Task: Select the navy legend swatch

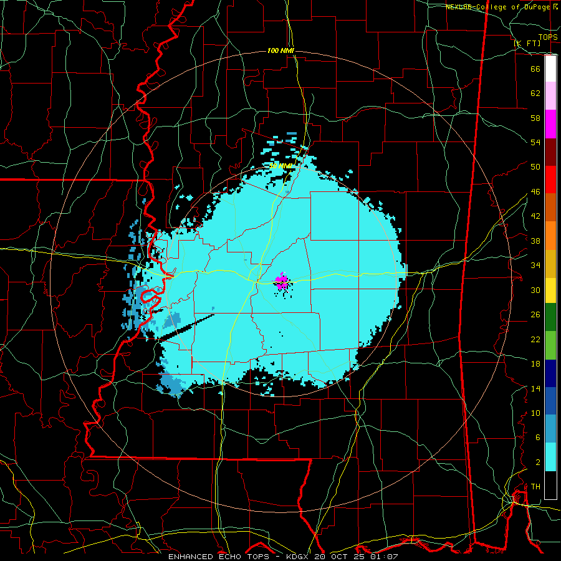Action: tap(550, 373)
